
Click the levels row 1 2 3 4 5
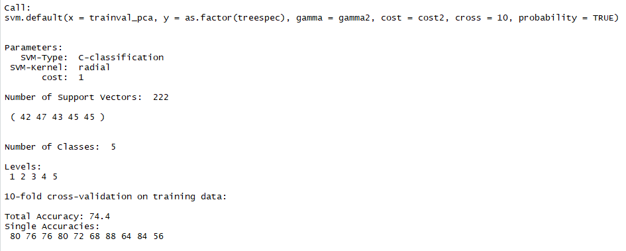pos(34,177)
